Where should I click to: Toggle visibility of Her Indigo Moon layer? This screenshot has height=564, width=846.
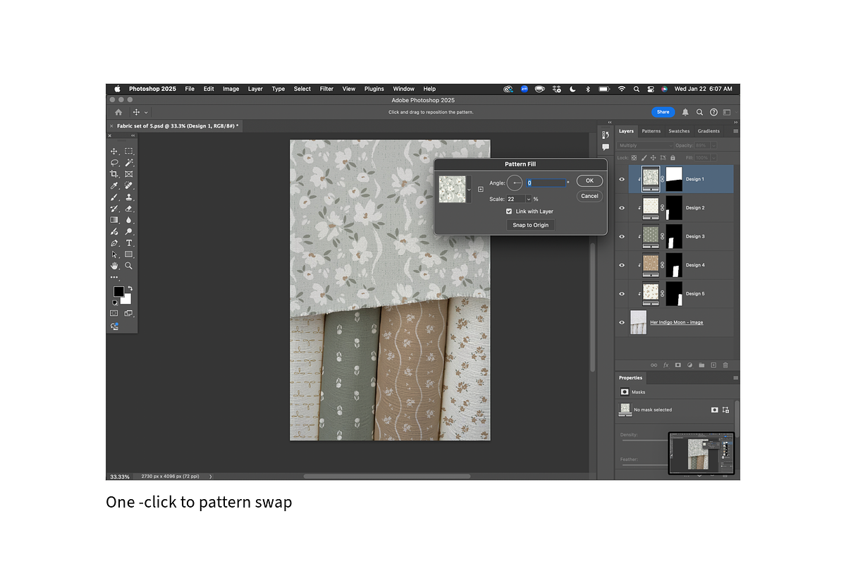coord(622,322)
